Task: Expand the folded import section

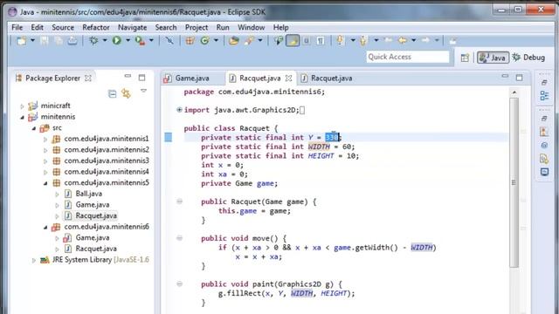Action: pos(179,110)
